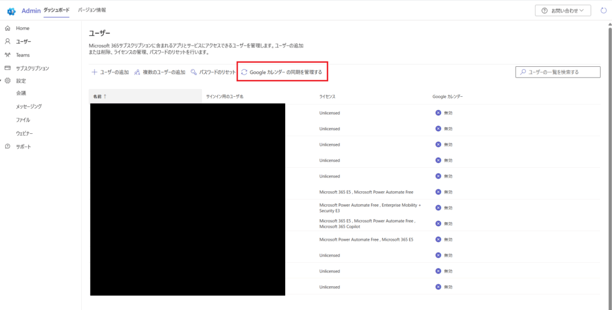Click the magnifier icon in search box

(523, 72)
